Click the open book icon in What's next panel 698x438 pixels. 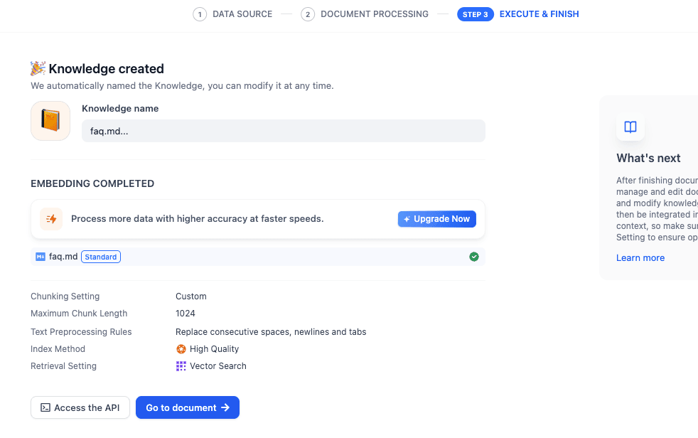(630, 127)
